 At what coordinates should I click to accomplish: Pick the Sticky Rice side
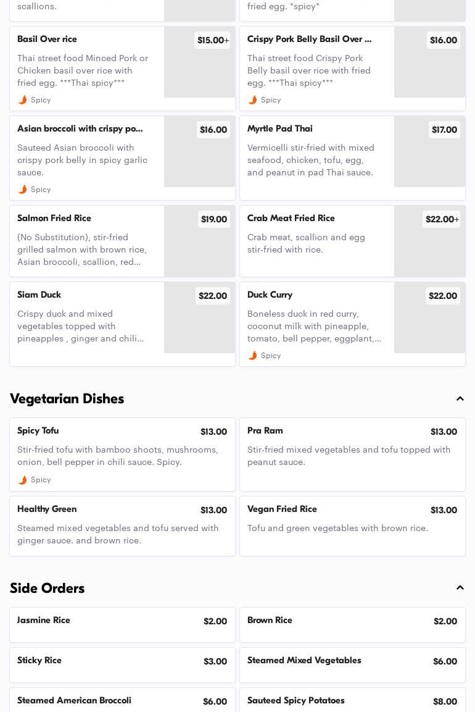[122, 664]
